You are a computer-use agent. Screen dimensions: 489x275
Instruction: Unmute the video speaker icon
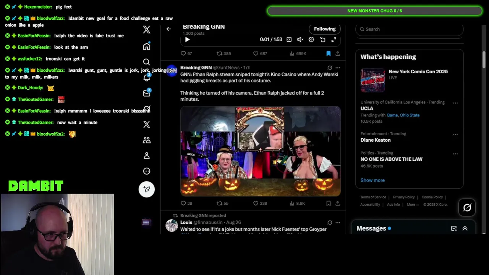click(x=300, y=40)
